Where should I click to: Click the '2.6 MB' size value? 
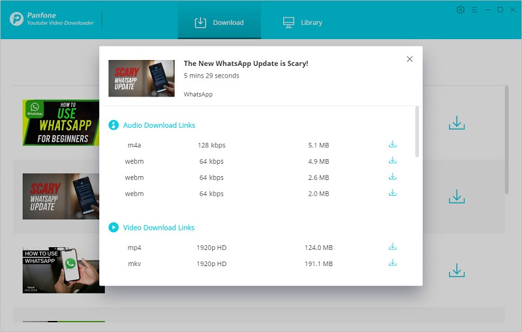tap(318, 177)
